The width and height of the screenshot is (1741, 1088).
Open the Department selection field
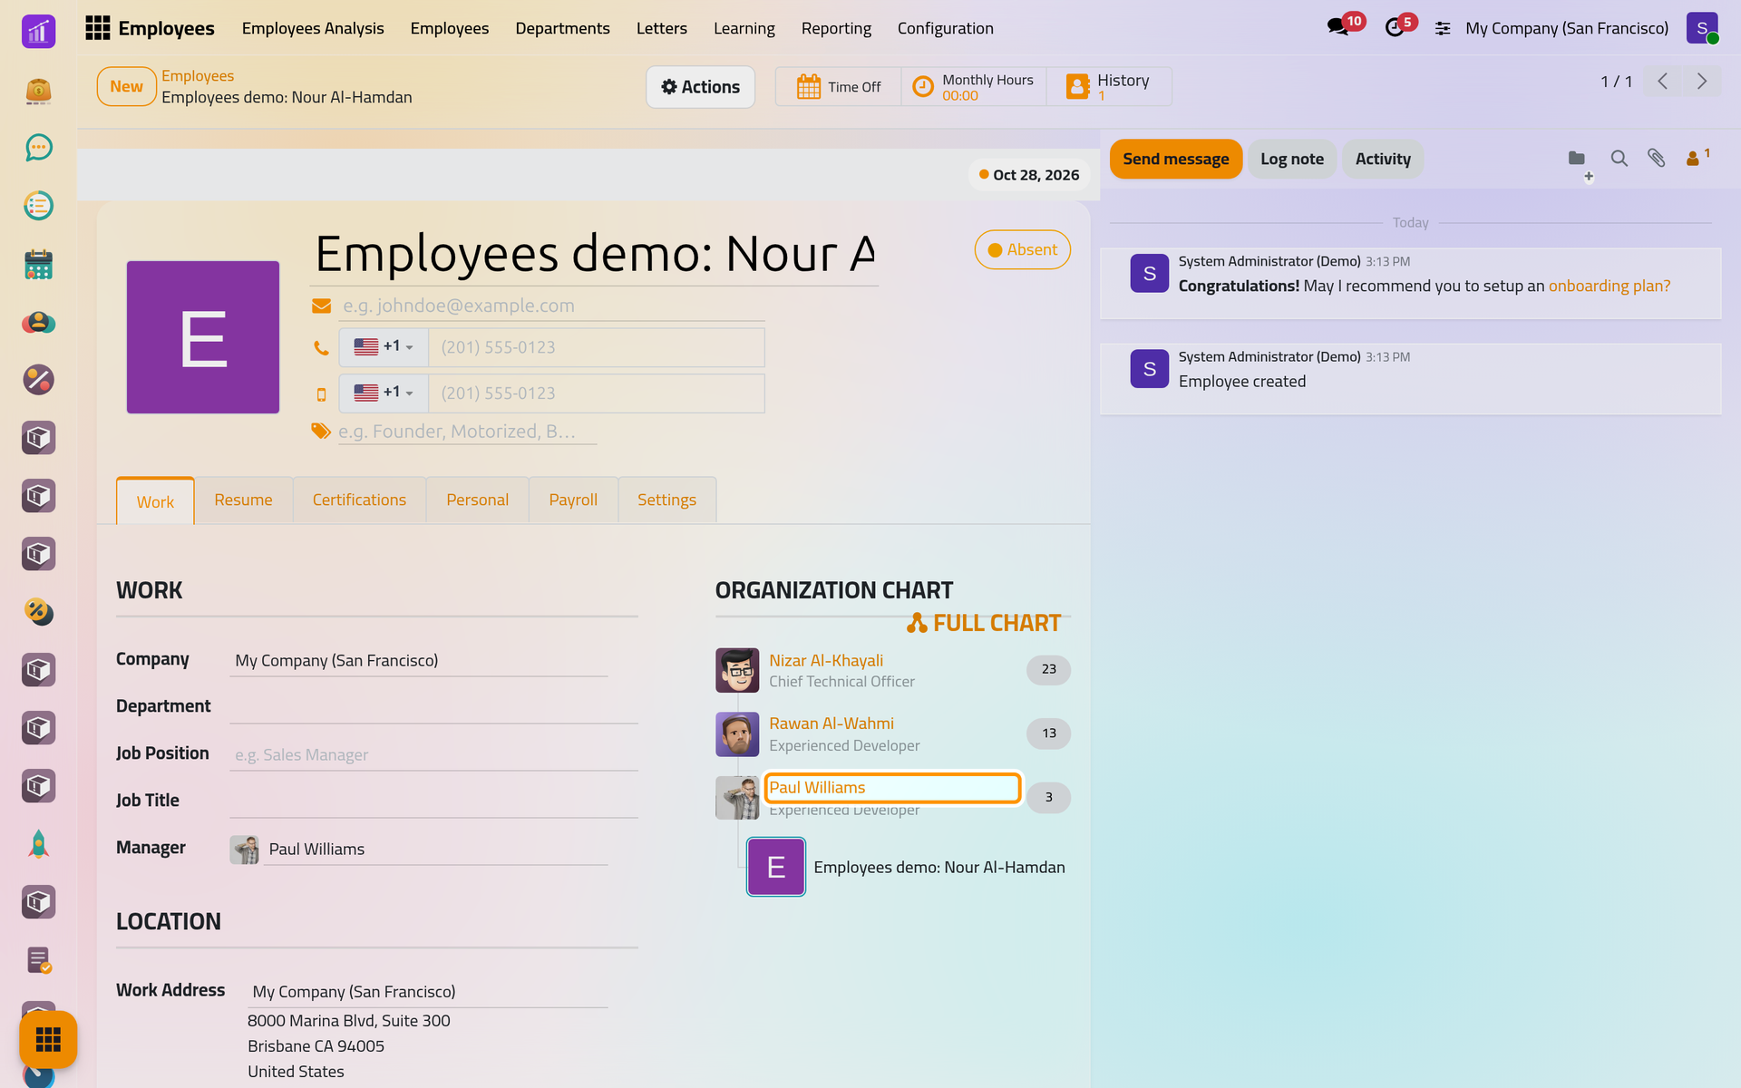(433, 706)
